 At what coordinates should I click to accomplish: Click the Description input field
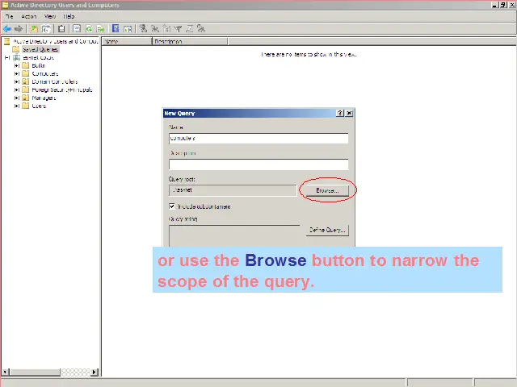point(258,164)
